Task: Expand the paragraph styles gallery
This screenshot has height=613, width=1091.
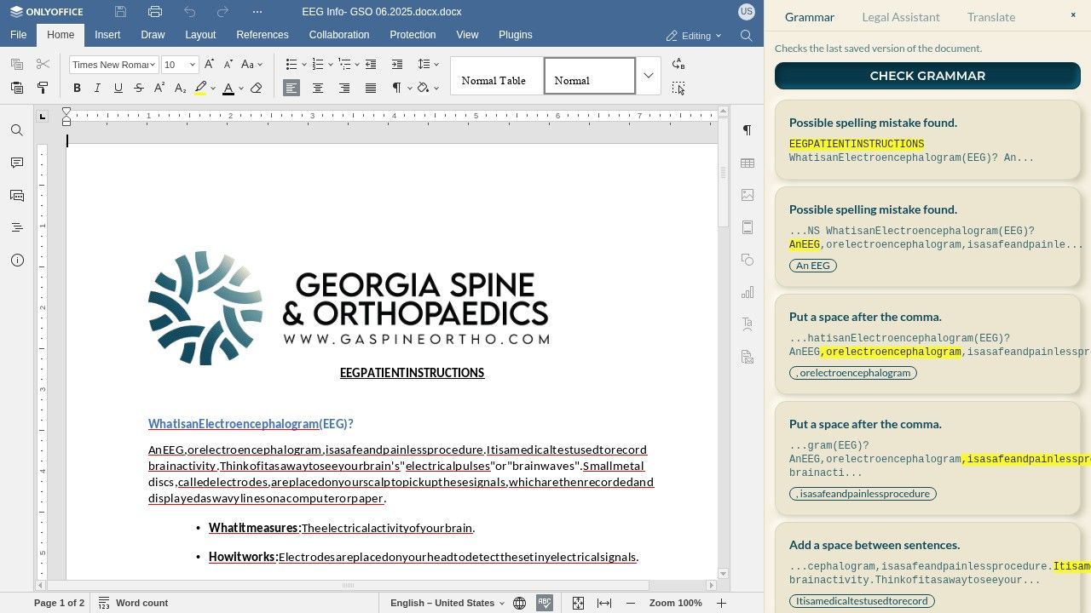Action: click(x=649, y=76)
